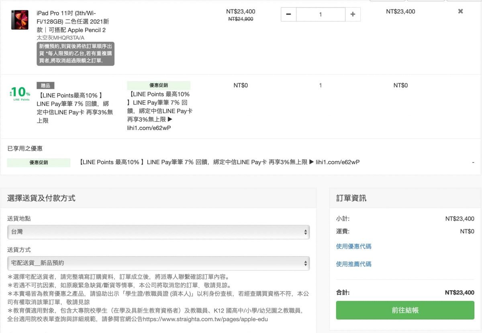Click the 已享用之優惠 heading
Screen dimensions: 482x333
[x=25, y=148]
